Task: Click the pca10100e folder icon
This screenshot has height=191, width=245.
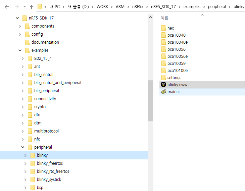Action: click(163, 70)
